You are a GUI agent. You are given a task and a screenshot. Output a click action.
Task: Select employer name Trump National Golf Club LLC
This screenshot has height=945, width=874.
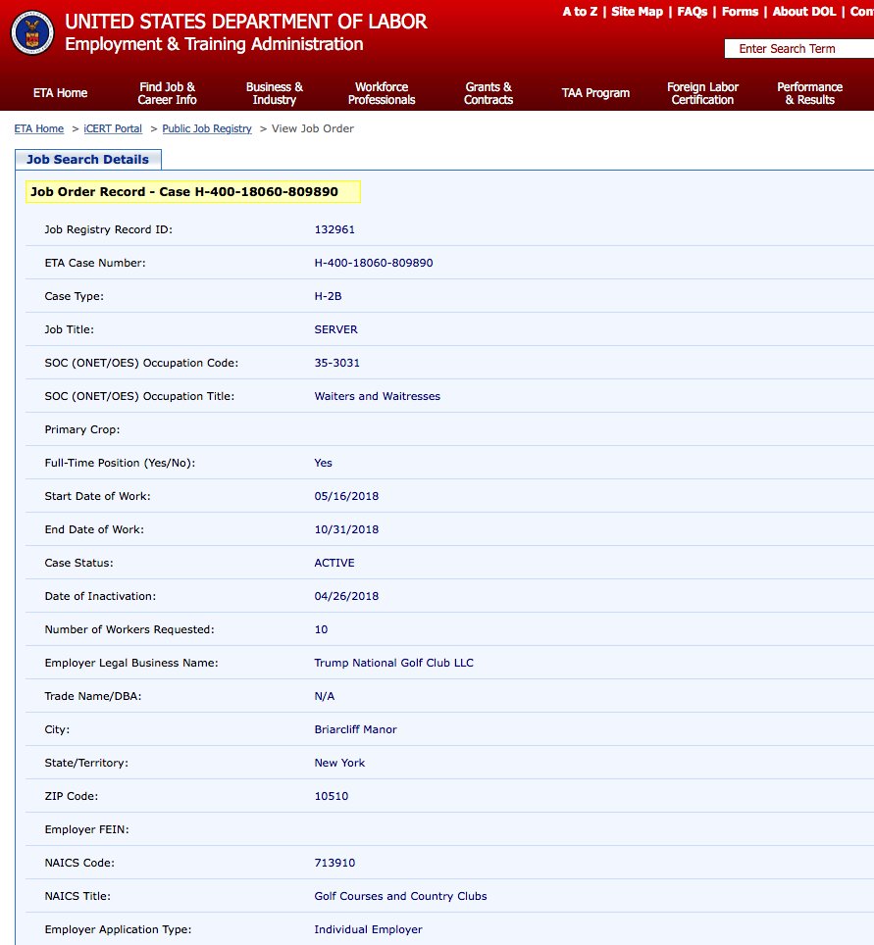[394, 663]
